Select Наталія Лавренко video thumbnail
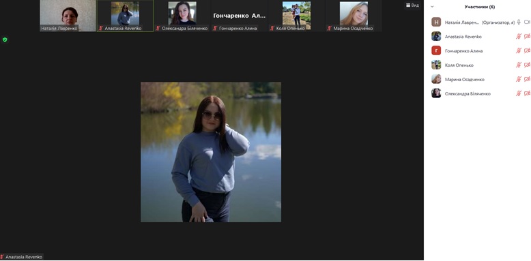 tap(68, 16)
